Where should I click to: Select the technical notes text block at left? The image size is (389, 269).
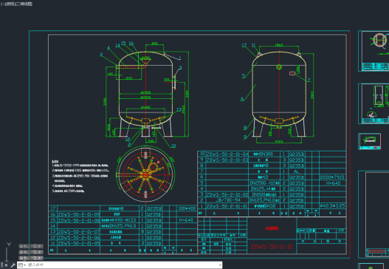[80, 176]
